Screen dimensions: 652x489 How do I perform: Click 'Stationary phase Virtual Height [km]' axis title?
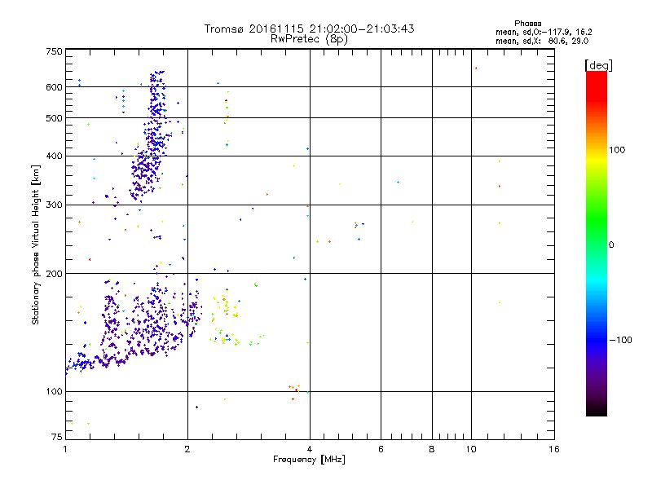click(x=36, y=244)
